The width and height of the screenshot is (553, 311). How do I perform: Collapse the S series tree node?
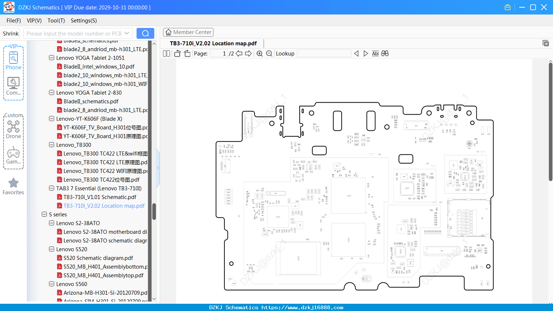coord(44,215)
